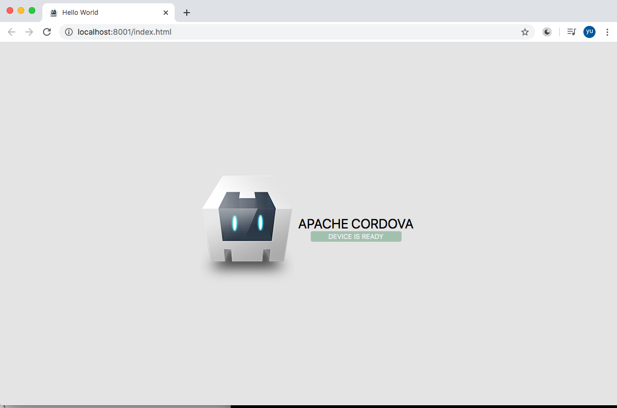Select the Hello World tab

(x=99, y=12)
